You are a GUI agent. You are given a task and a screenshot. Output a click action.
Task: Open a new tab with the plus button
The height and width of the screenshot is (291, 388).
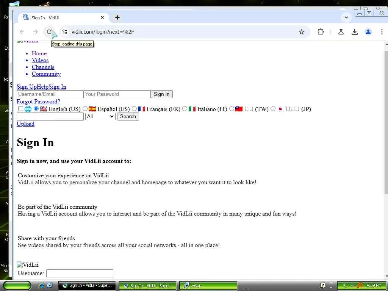[x=117, y=17]
